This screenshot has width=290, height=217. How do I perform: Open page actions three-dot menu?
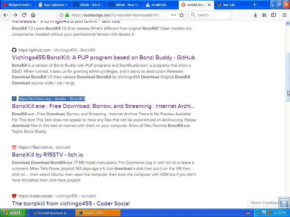pos(174,15)
